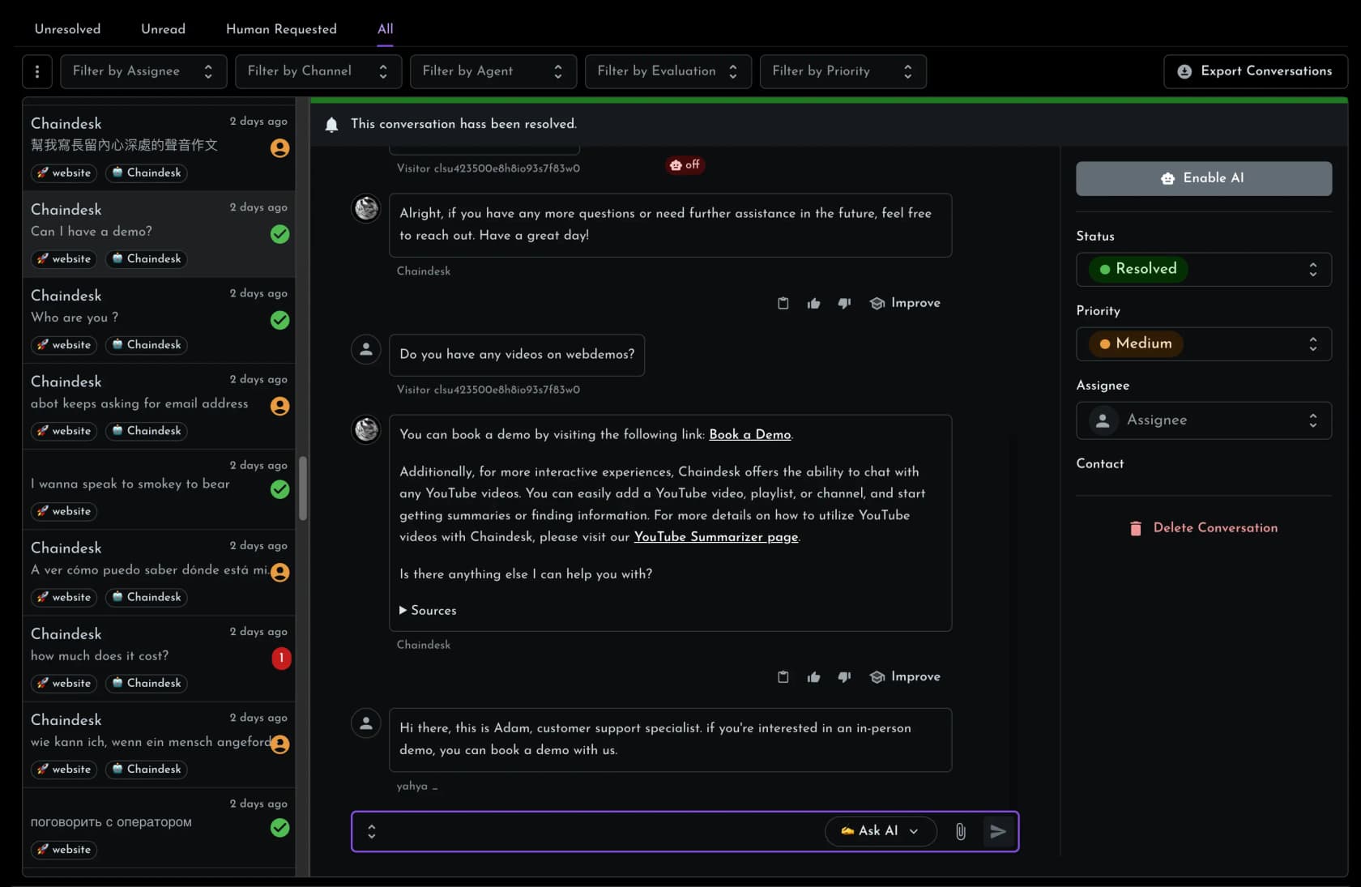1361x887 pixels.
Task: Open the Ask AI dropdown
Action: point(880,831)
